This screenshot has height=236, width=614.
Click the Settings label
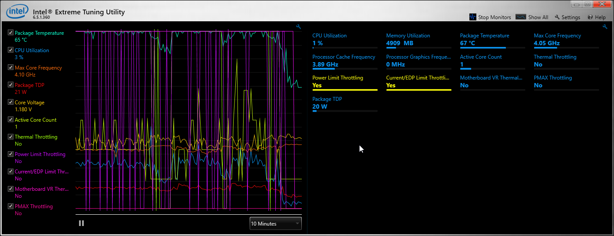[x=571, y=17]
